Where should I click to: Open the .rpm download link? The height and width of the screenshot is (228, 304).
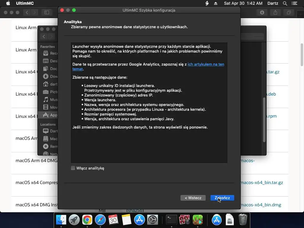[271, 116]
